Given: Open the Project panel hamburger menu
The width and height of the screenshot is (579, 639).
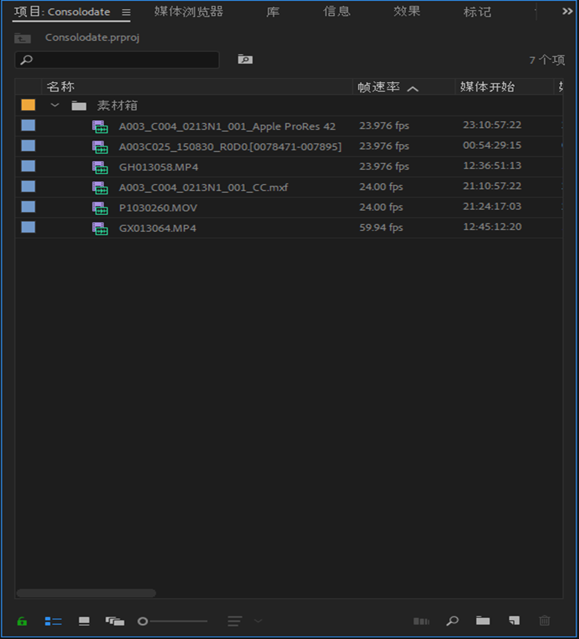Looking at the screenshot, I should [x=125, y=12].
